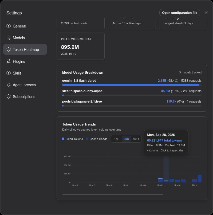Viewport: 213px width, 215px height.
Task: Select the 30D range
Action: 126,139
